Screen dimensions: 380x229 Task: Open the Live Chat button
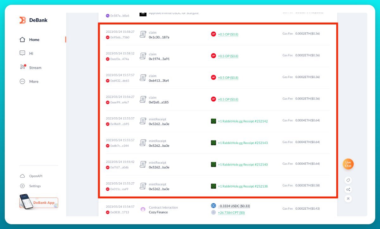click(348, 164)
